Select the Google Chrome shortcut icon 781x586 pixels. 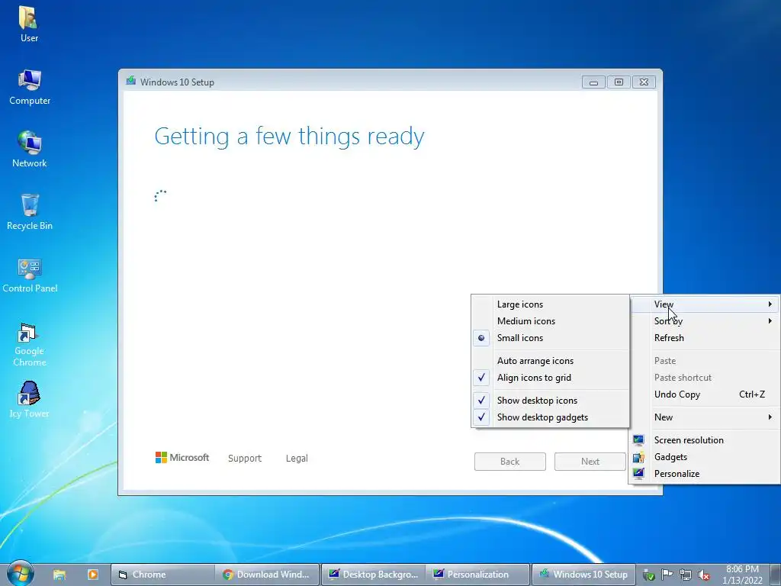(29, 344)
